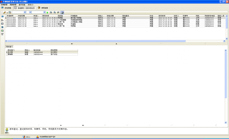This screenshot has width=229, height=139.
Task: Expand the third filter combo box
Action: tap(45, 13)
